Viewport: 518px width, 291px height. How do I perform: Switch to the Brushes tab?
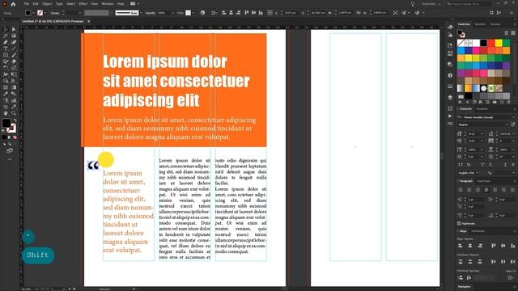495,24
